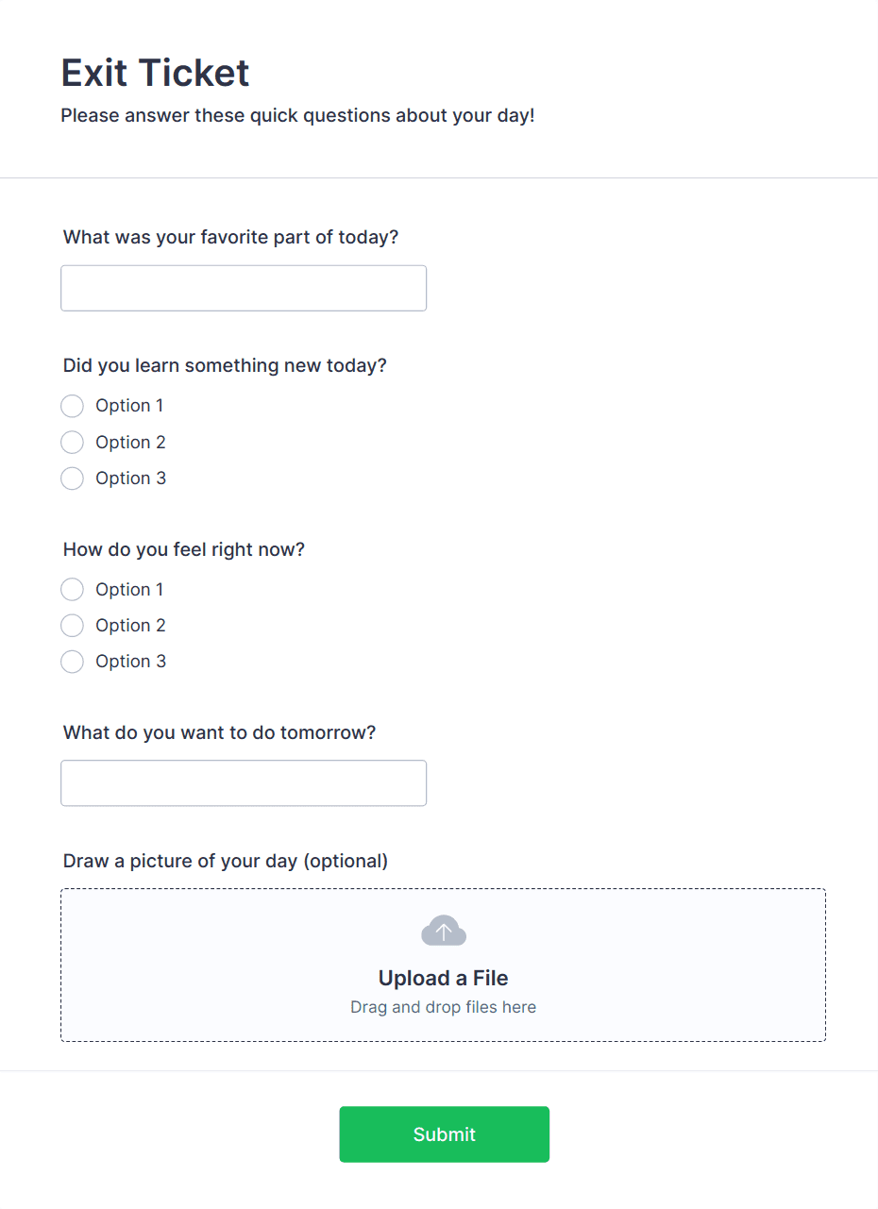Focus the favorite part of today text field
This screenshot has height=1209, width=878.
pos(244,288)
